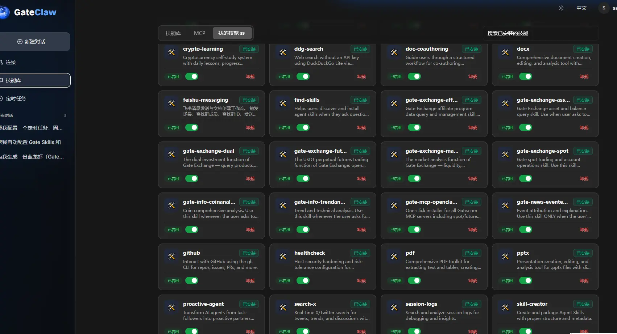Turn off the github skill toggle
Image resolution: width=617 pixels, height=334 pixels.
(192, 280)
